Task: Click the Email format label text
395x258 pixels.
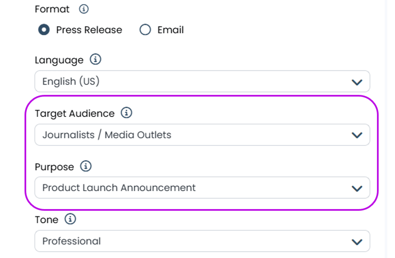Action: click(170, 30)
